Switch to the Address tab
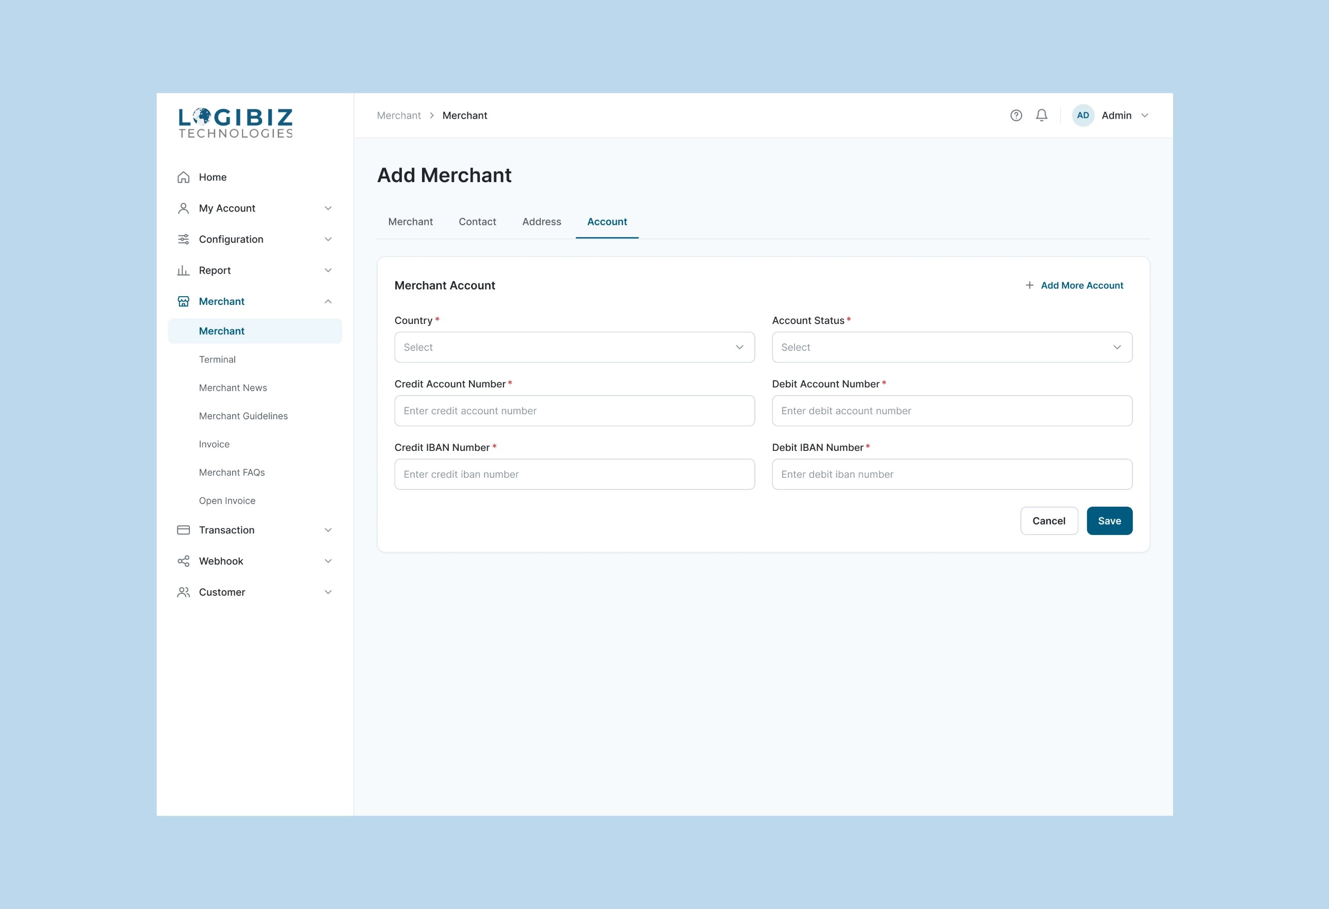The height and width of the screenshot is (909, 1329). point(541,222)
